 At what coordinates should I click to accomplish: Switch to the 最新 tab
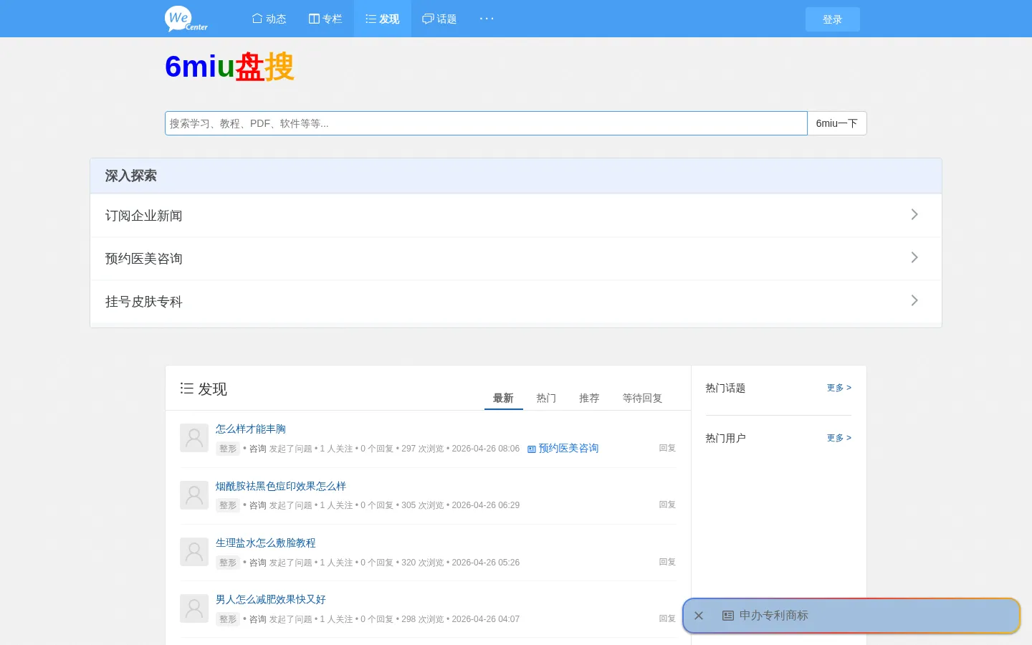point(503,398)
